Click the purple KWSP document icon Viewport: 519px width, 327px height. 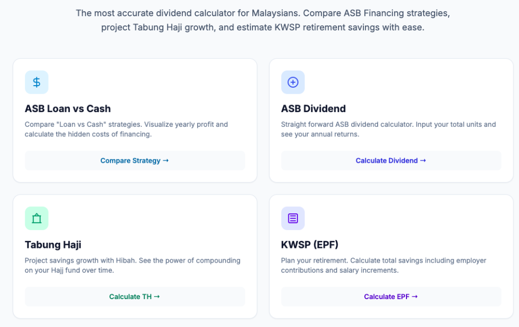(x=293, y=219)
